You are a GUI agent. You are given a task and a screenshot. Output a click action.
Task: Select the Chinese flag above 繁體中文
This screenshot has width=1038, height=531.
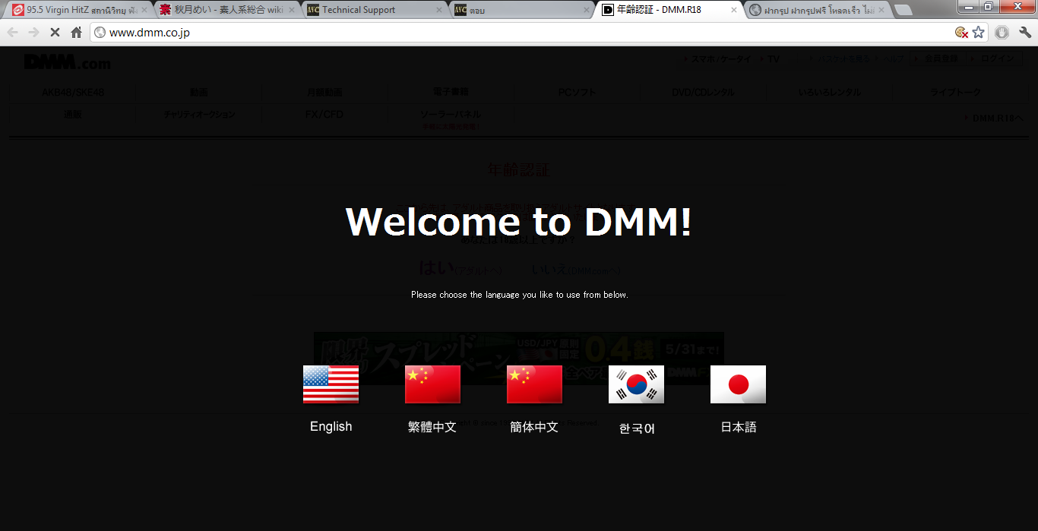click(x=432, y=384)
